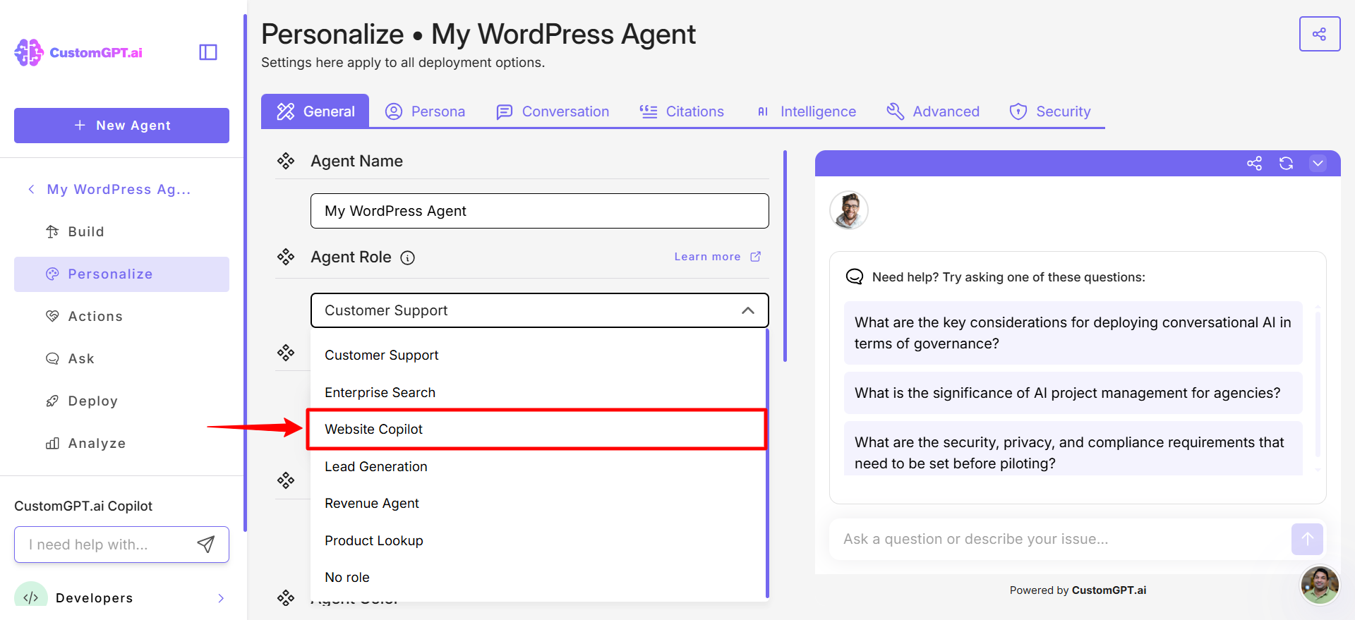Viewport: 1355px width, 620px height.
Task: Click the Intelligence tab AI icon
Action: coord(763,111)
